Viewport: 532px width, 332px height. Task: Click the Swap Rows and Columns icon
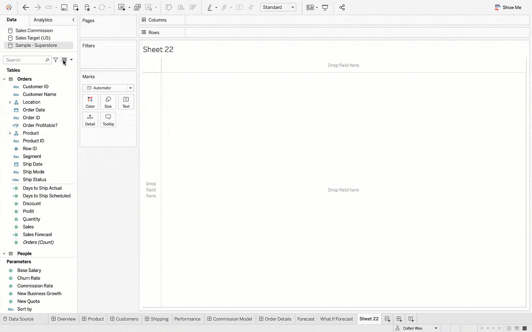[x=169, y=7]
